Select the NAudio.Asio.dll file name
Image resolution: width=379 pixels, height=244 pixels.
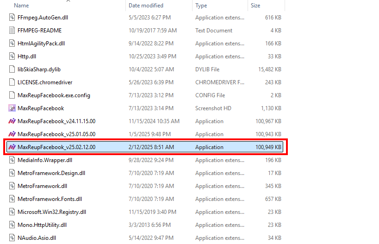(x=37, y=238)
